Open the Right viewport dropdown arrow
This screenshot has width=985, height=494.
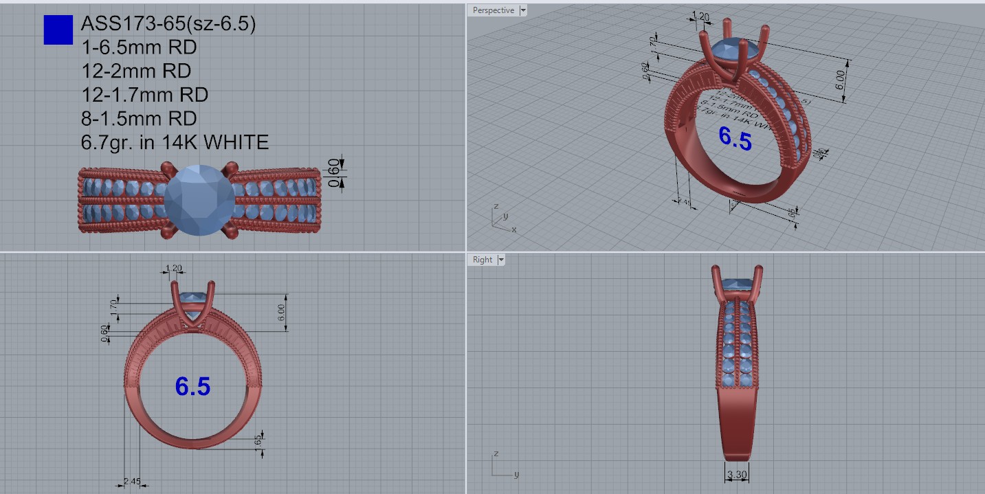pos(501,260)
